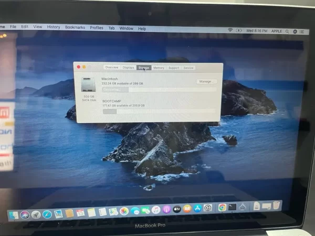Open Books orange icon in Dock
This screenshot has height=236, width=315.
click(187, 209)
